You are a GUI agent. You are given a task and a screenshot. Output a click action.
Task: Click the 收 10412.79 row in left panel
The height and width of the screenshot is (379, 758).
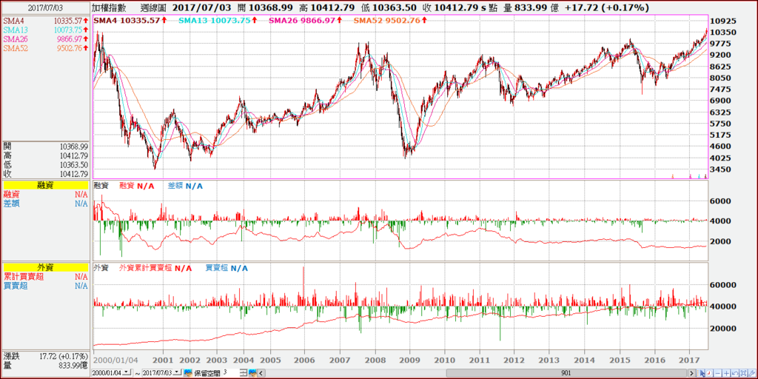45,174
